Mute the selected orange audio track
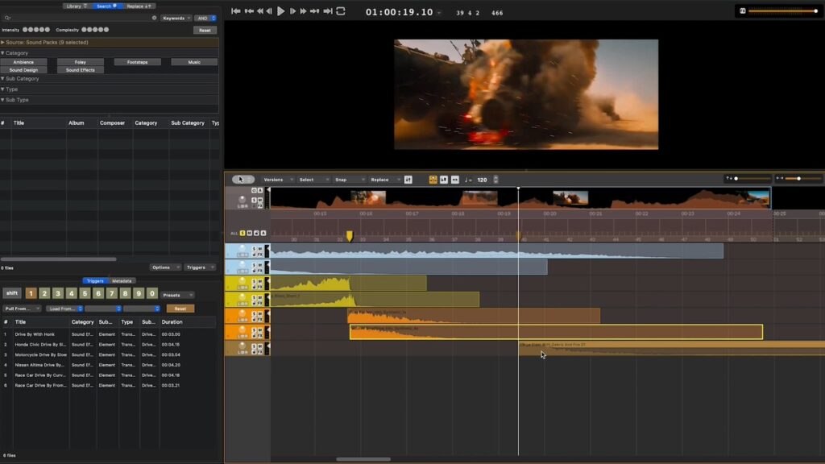This screenshot has height=464, width=825. coord(260,329)
